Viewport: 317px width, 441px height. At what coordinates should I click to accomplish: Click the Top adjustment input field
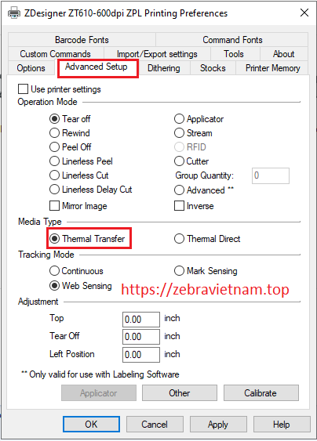point(141,320)
